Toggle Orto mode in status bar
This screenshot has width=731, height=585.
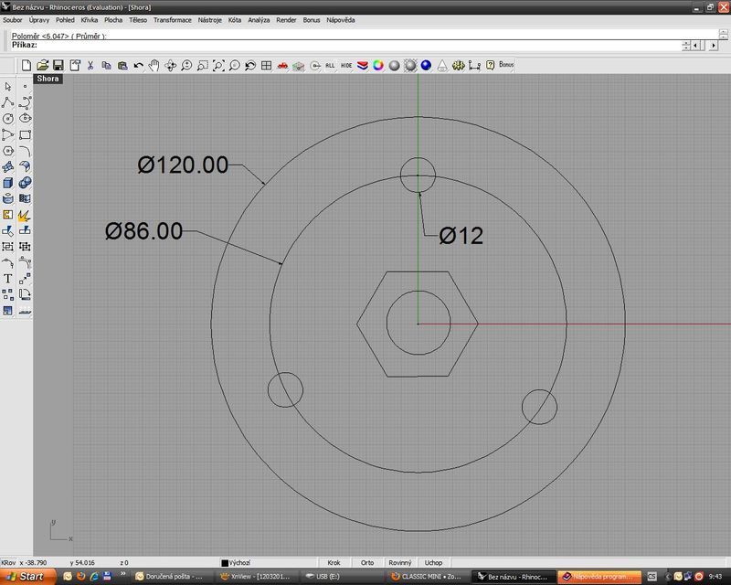point(367,563)
